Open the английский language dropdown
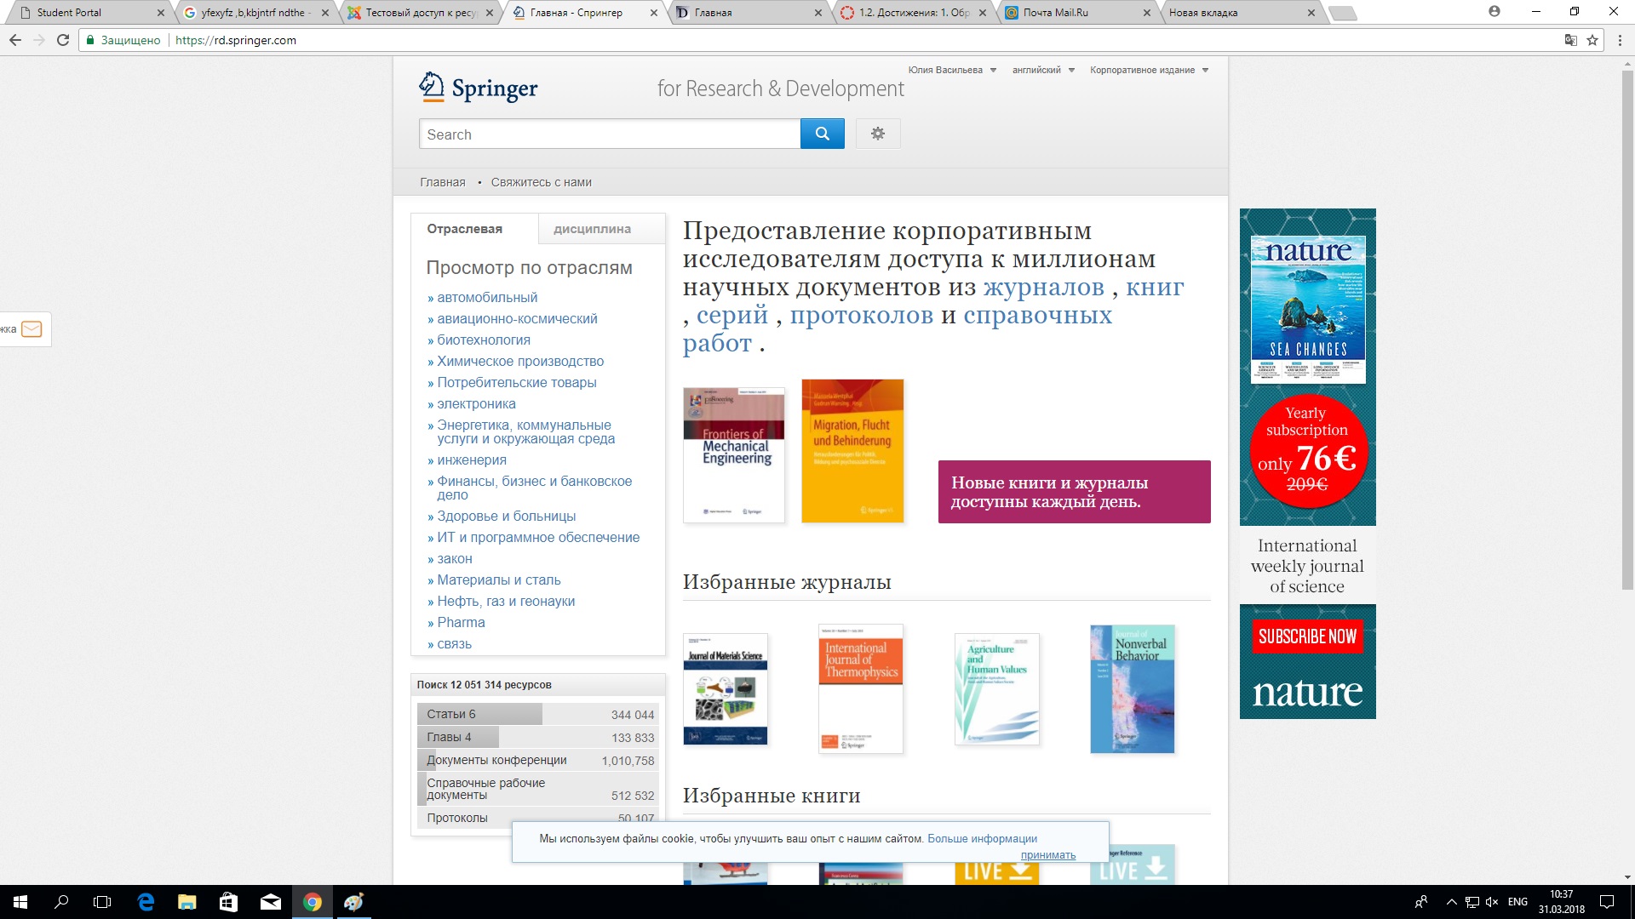This screenshot has width=1635, height=919. [x=1042, y=70]
